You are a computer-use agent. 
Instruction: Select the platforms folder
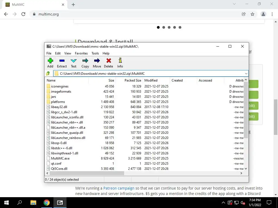pyautogui.click(x=58, y=102)
